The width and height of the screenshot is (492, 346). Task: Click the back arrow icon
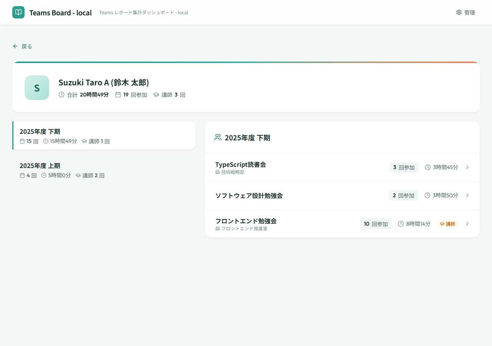[15, 46]
